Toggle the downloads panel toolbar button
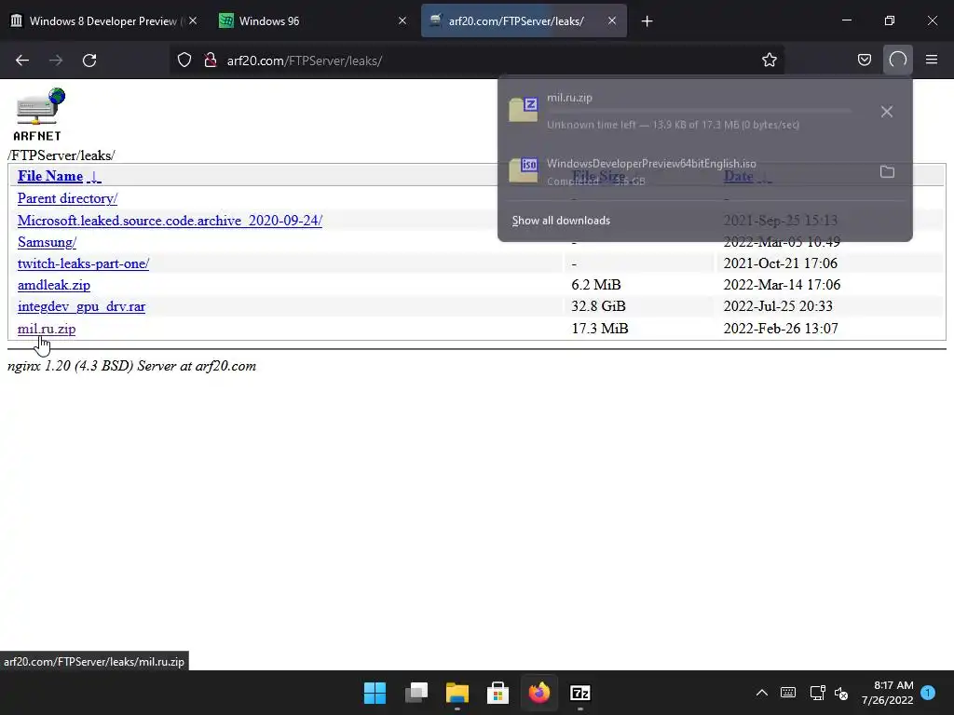The height and width of the screenshot is (715, 954). coord(898,61)
